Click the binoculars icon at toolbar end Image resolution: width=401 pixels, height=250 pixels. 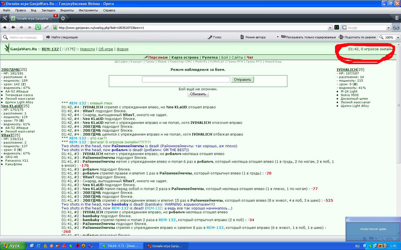(x=396, y=28)
